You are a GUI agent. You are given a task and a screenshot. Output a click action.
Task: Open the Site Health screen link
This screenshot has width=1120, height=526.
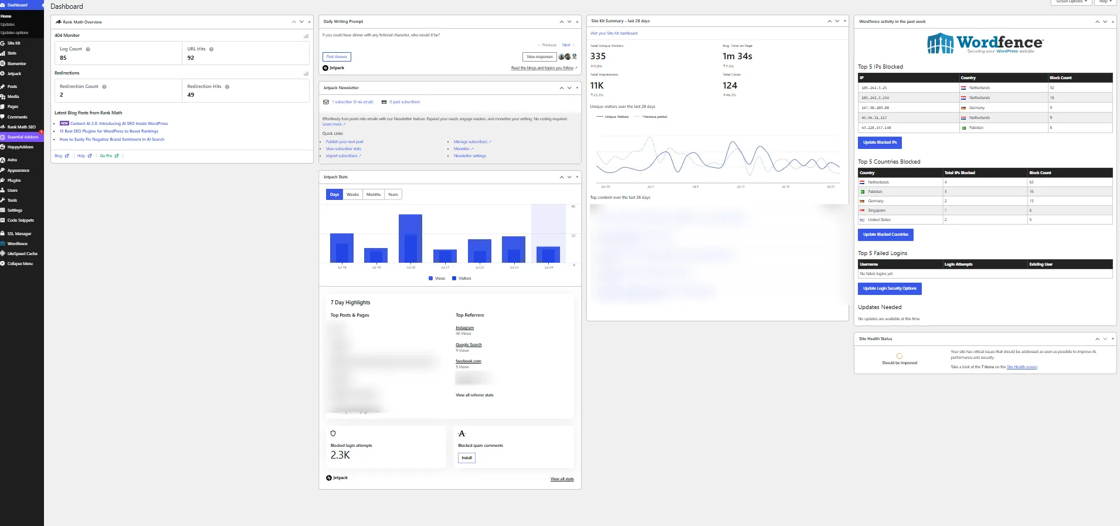(x=1022, y=367)
